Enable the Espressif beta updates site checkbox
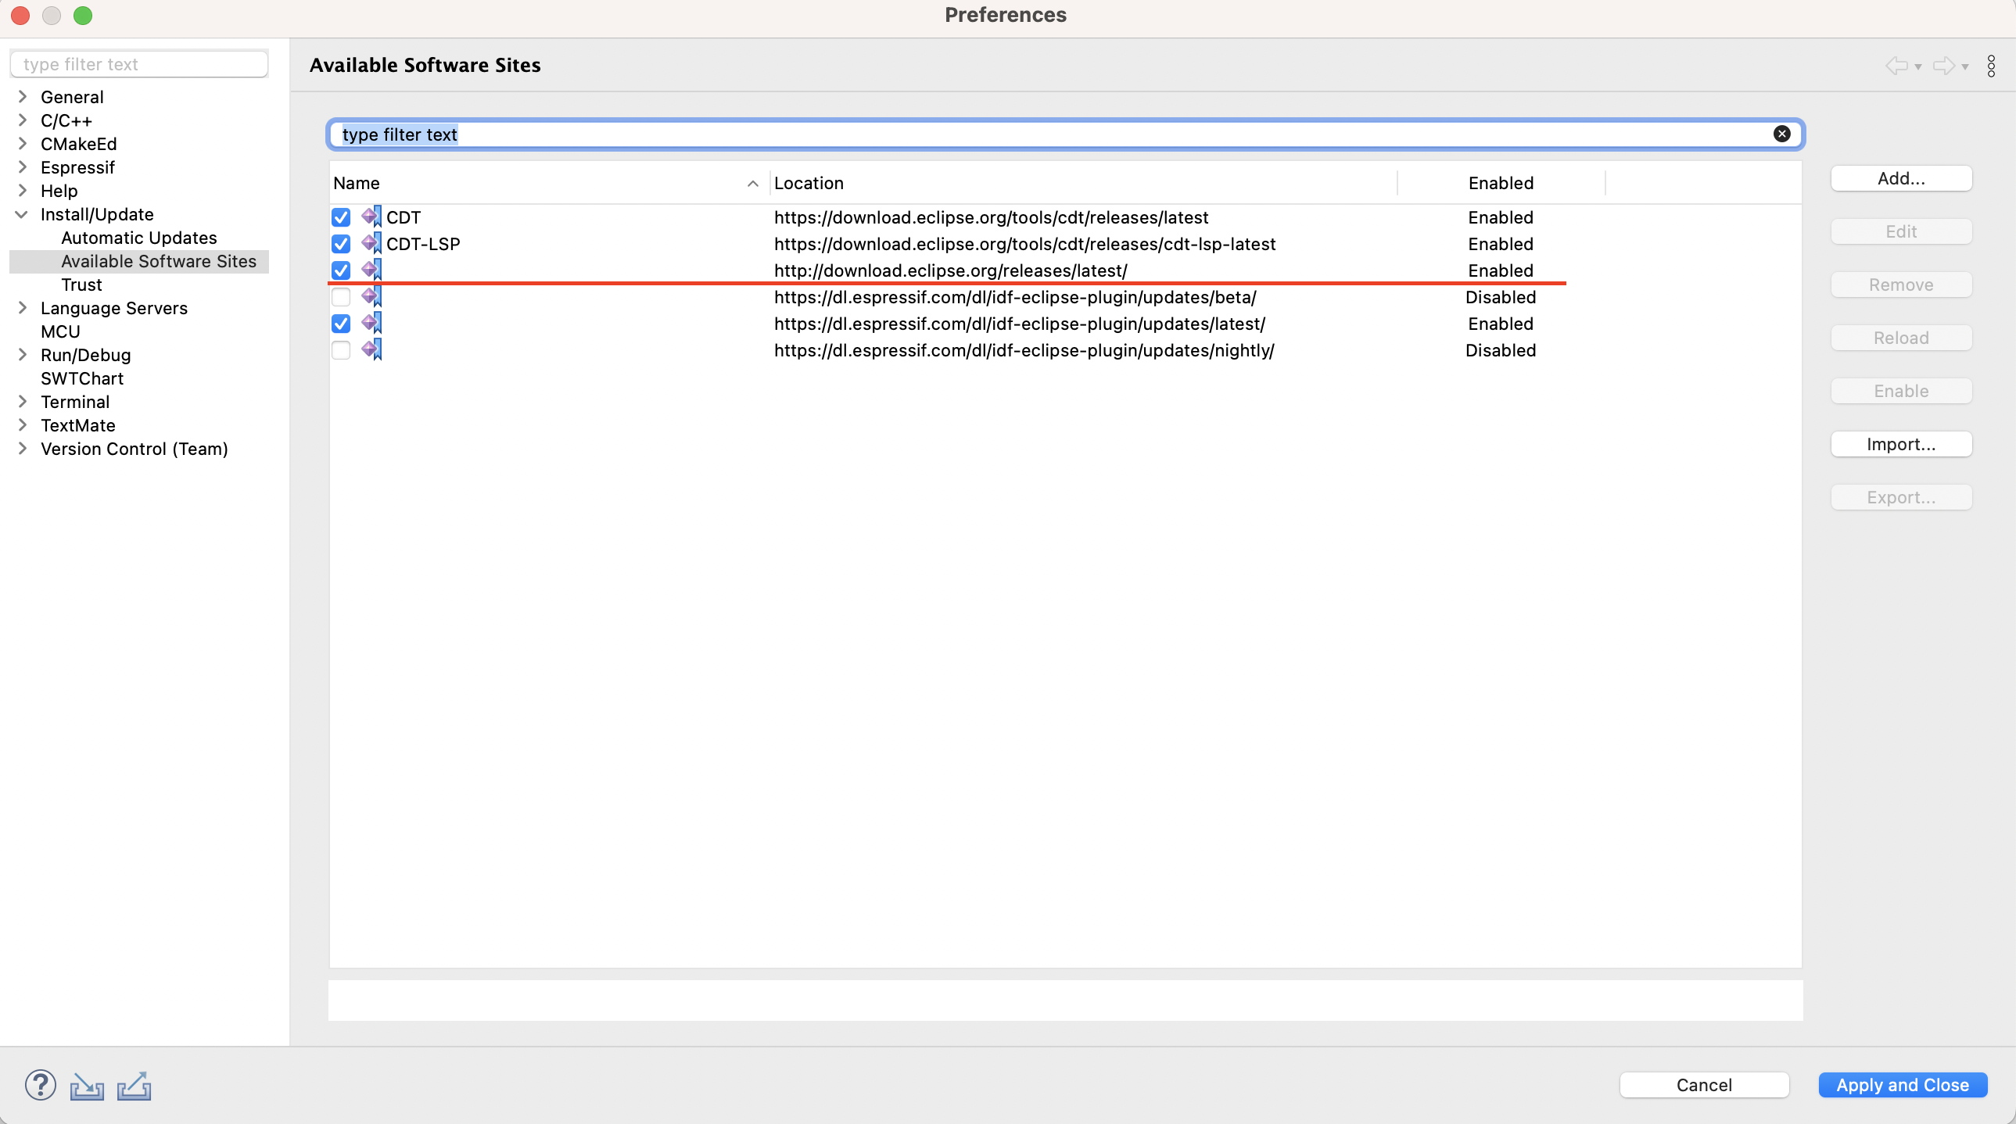The image size is (2016, 1124). pos(340,297)
